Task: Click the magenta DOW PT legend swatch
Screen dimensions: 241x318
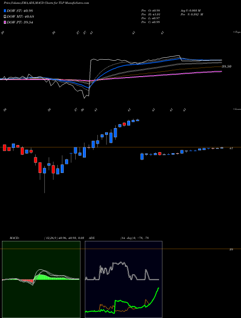Action: pyautogui.click(x=5, y=22)
